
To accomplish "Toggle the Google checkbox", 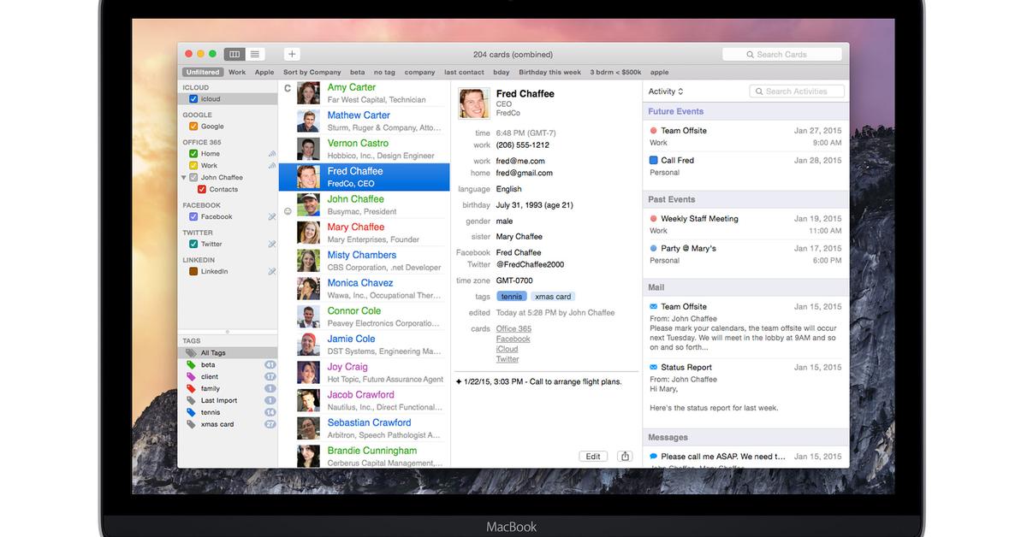I will click(193, 127).
